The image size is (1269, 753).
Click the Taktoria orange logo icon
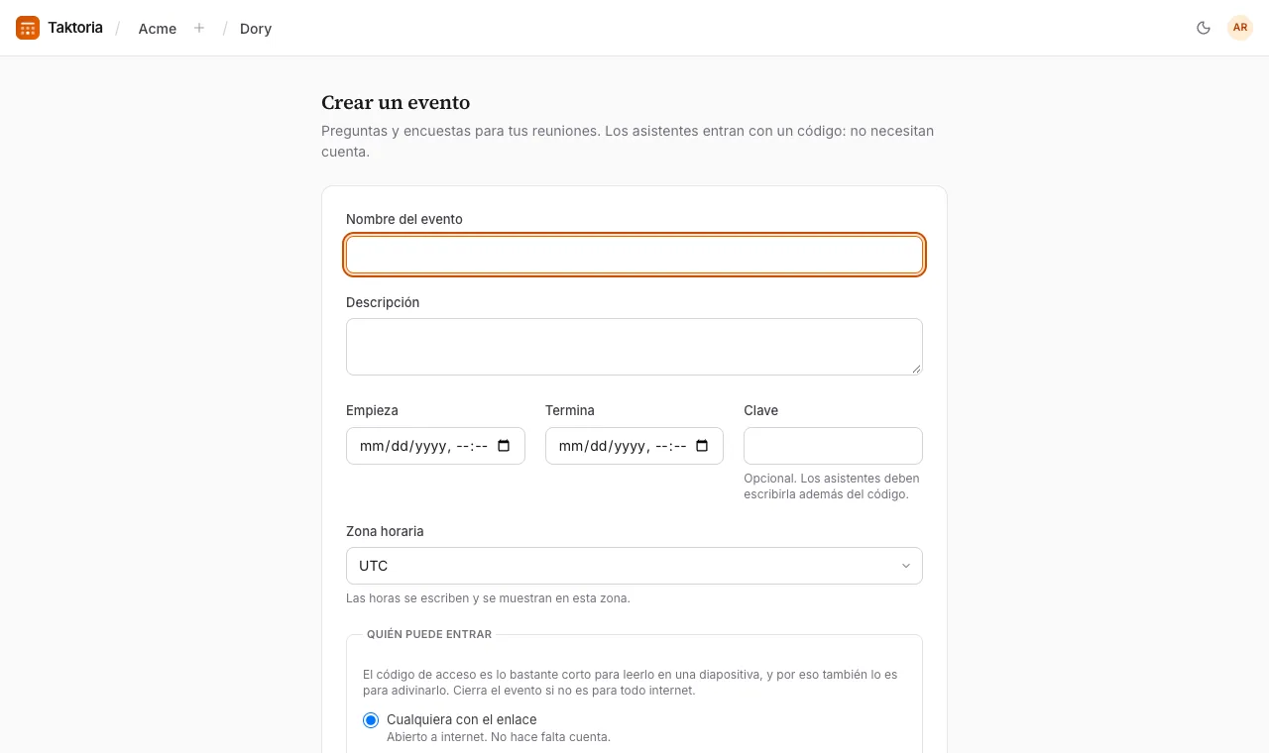[28, 28]
